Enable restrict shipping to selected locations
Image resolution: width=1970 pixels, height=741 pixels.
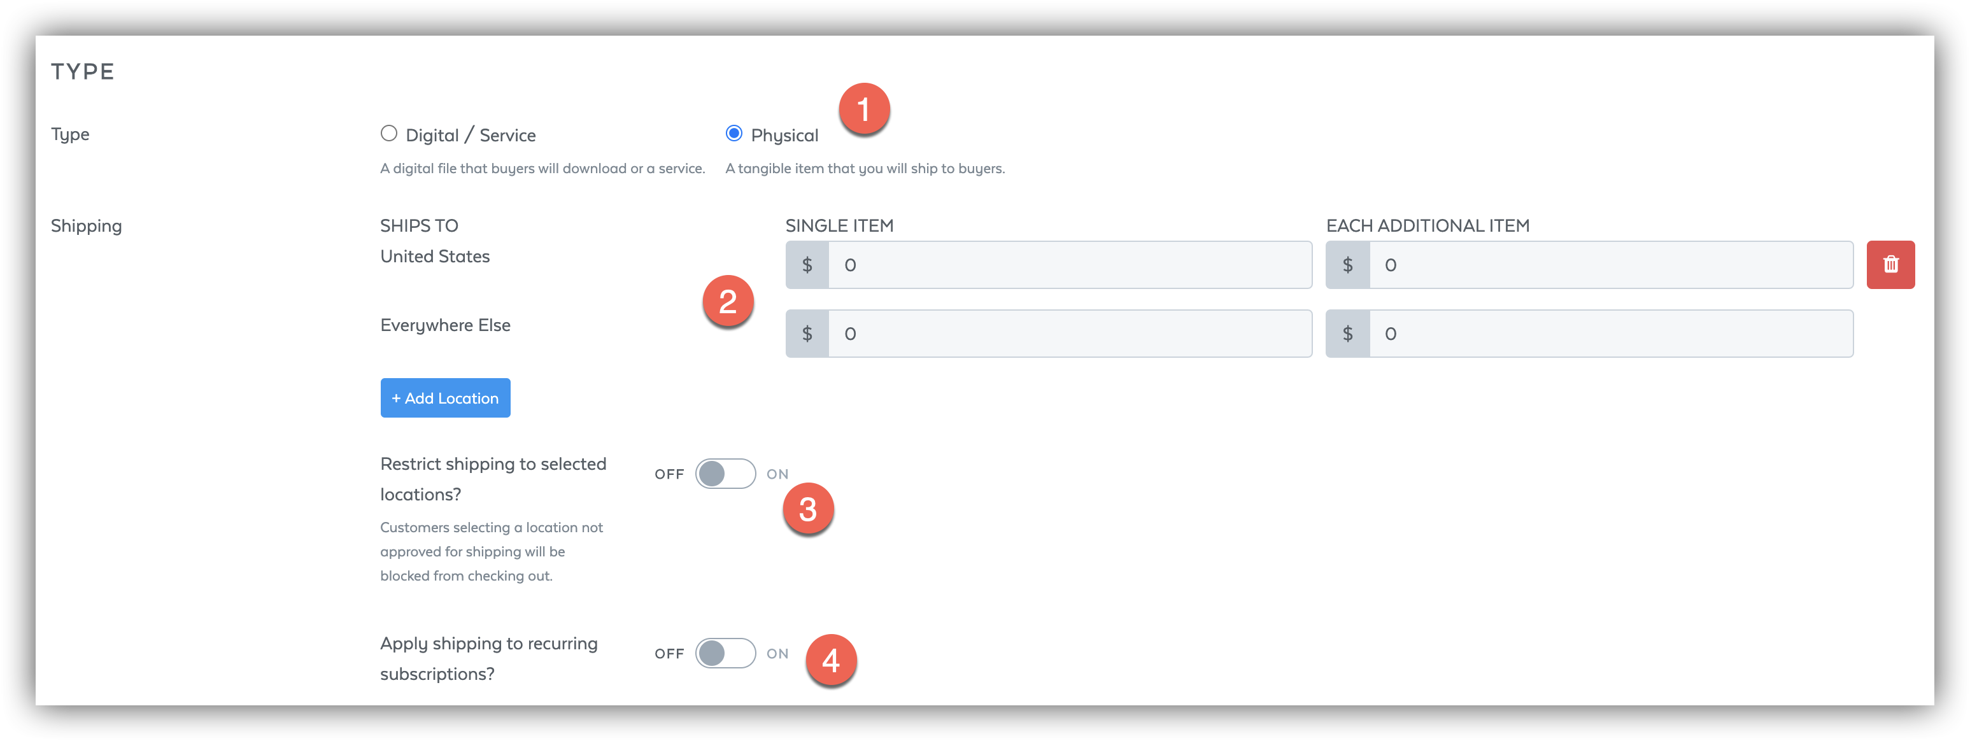[x=725, y=474]
